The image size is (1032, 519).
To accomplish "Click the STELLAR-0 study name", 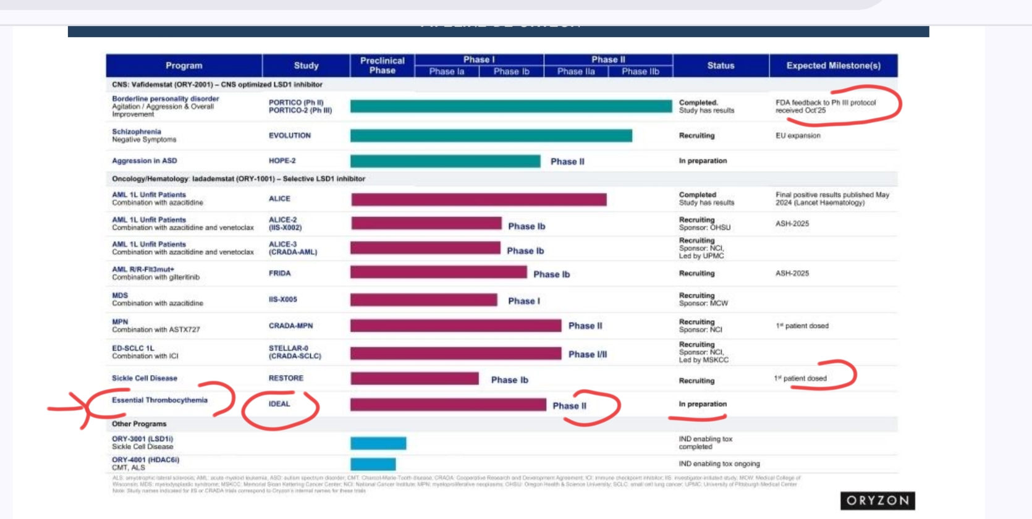I will point(289,348).
